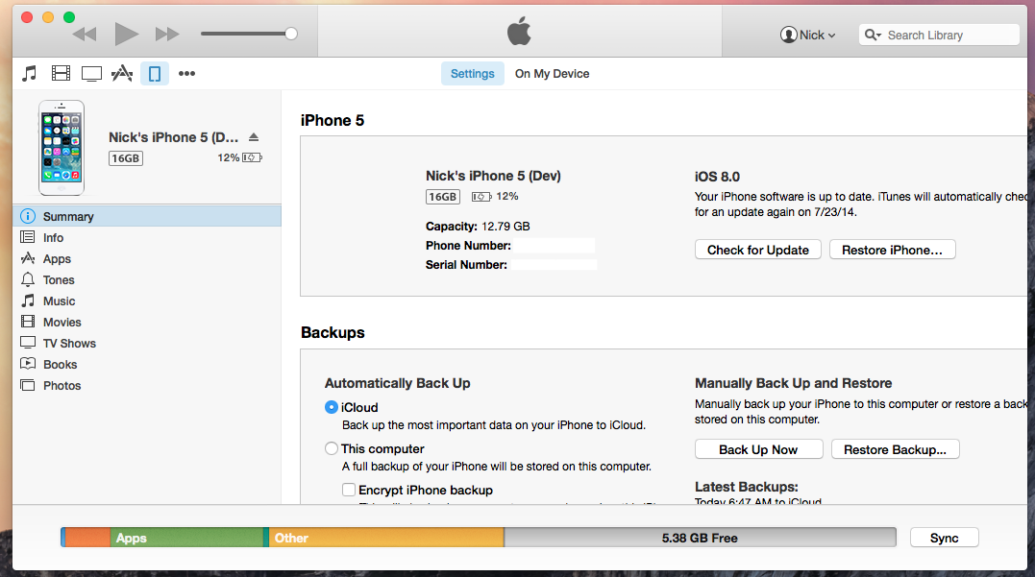The height and width of the screenshot is (577, 1035).
Task: Open search options magnifier dropdown
Action: click(x=873, y=35)
